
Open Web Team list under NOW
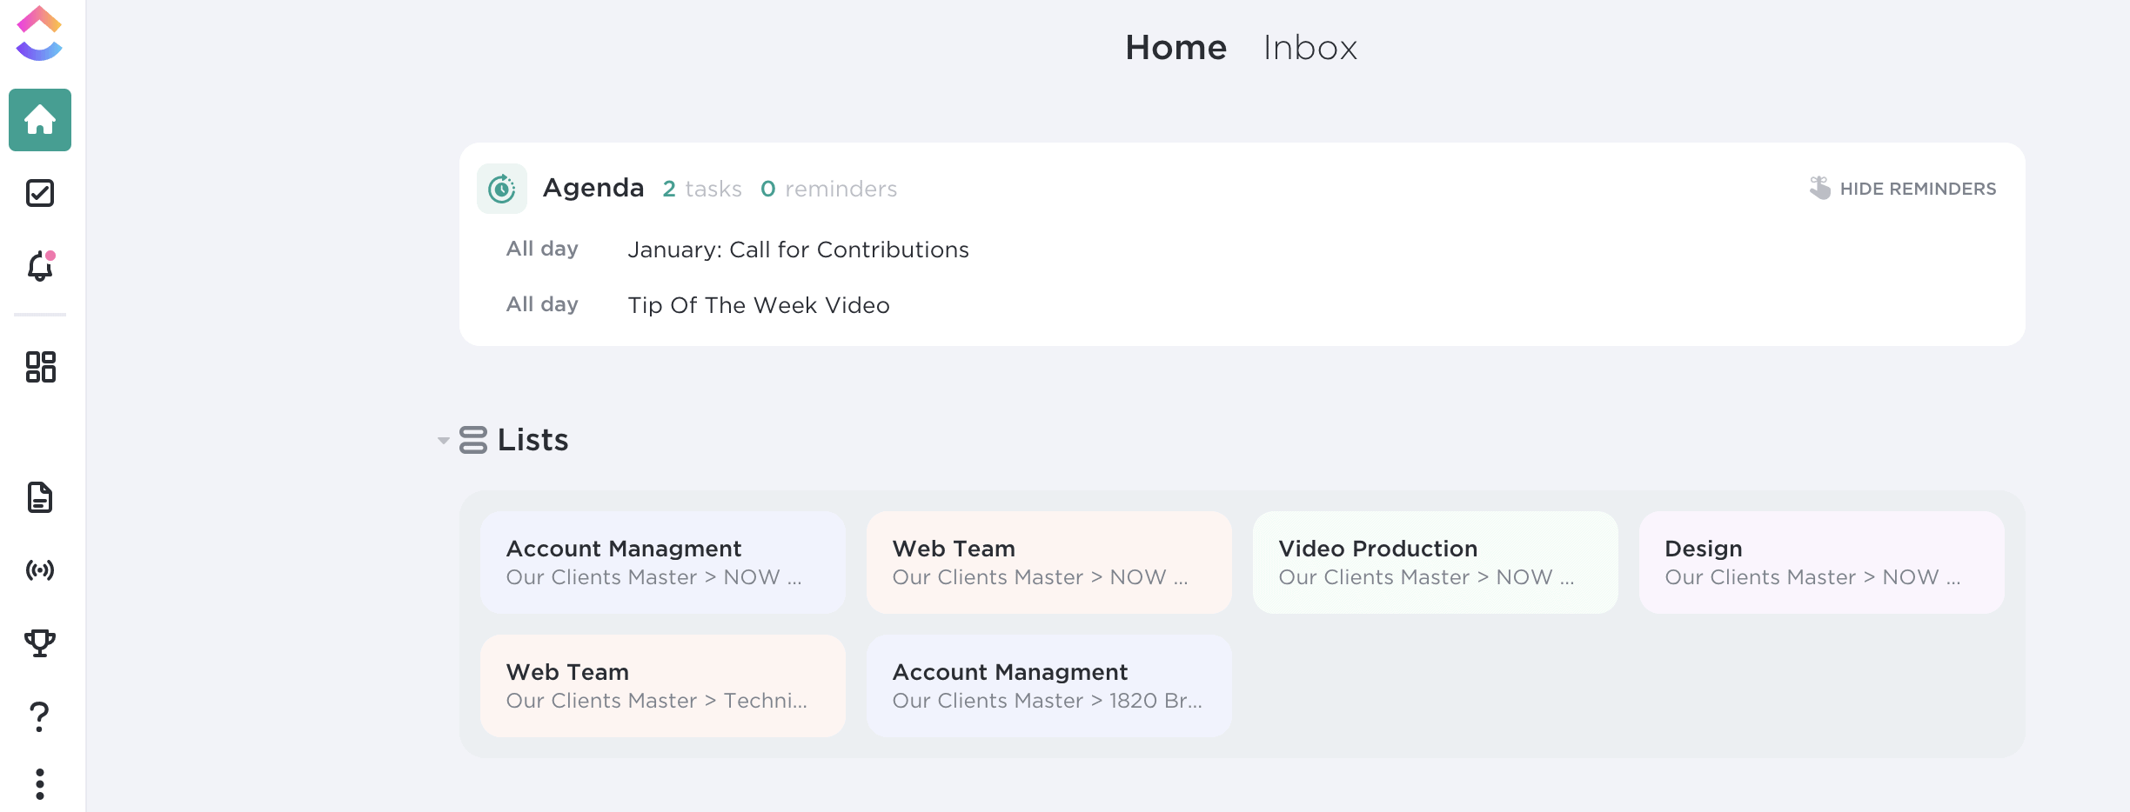(x=1049, y=562)
